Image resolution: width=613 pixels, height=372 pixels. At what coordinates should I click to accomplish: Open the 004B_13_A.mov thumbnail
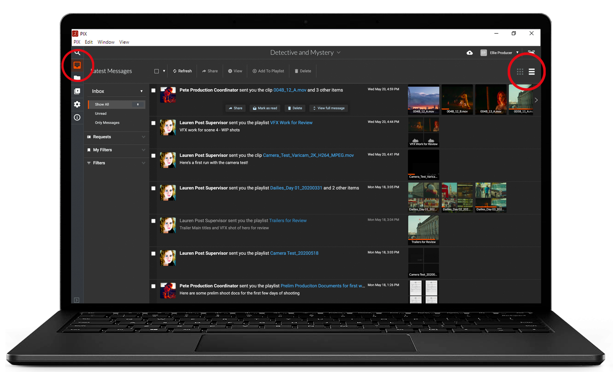click(490, 99)
